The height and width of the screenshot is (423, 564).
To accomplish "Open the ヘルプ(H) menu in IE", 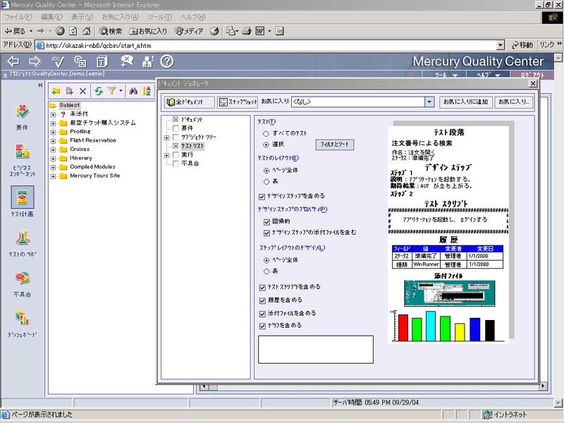I will coord(193,17).
